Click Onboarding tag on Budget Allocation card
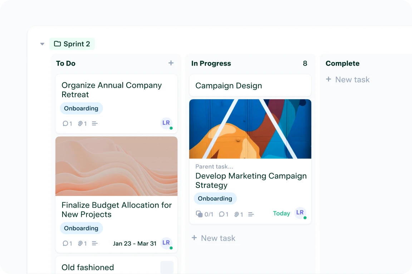Viewport: 412px width, 274px height. [x=81, y=228]
